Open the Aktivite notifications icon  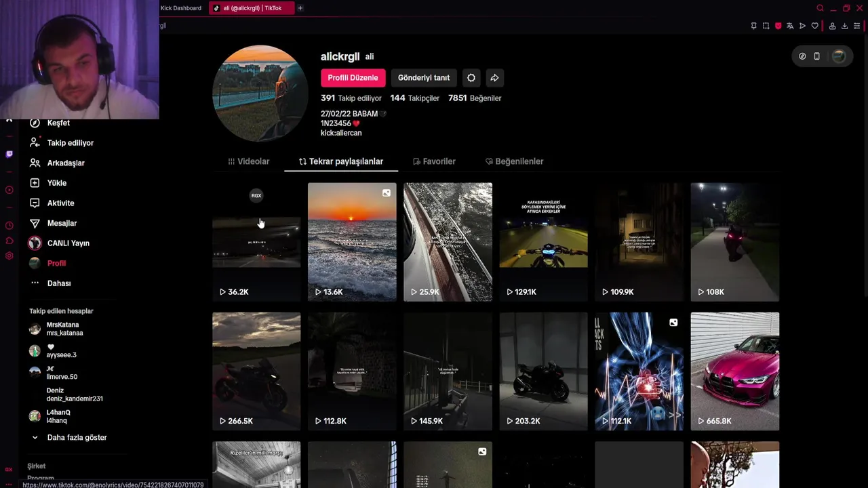pyautogui.click(x=35, y=203)
